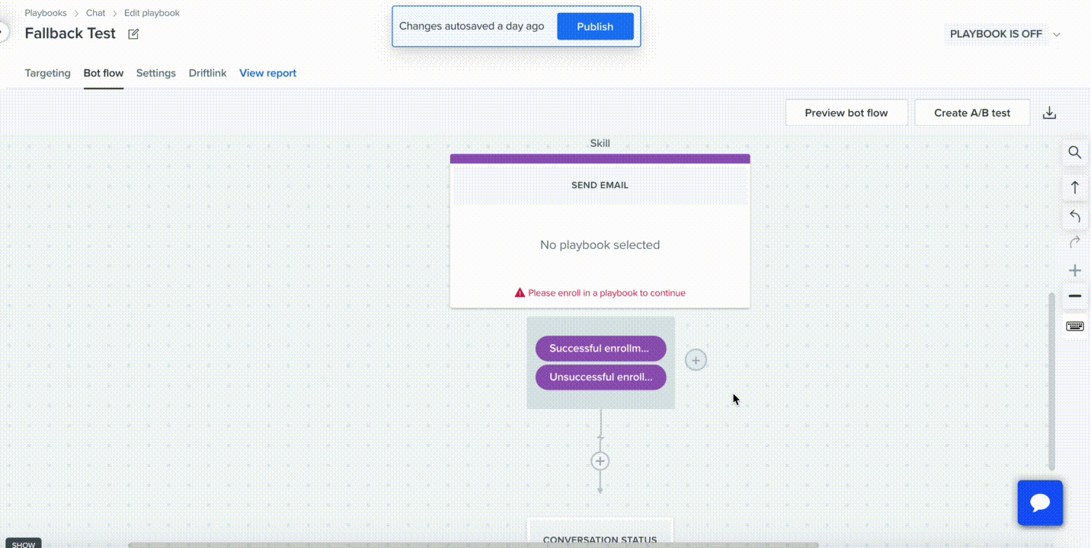The image size is (1091, 548).
Task: Click the SHOW button in the corner
Action: tap(24, 544)
